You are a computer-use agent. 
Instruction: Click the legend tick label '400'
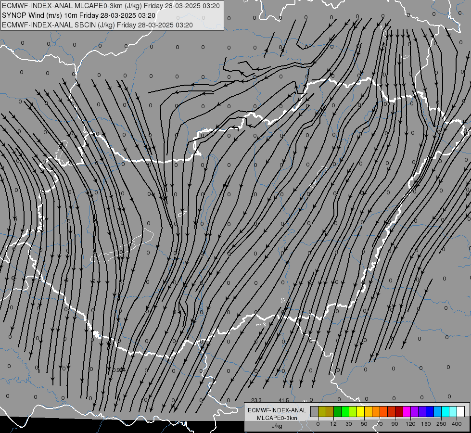point(457,424)
